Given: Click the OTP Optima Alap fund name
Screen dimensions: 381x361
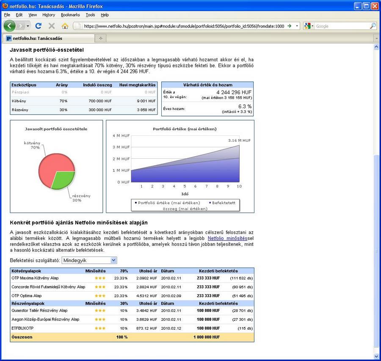Looking at the screenshot, I should pos(27,296).
